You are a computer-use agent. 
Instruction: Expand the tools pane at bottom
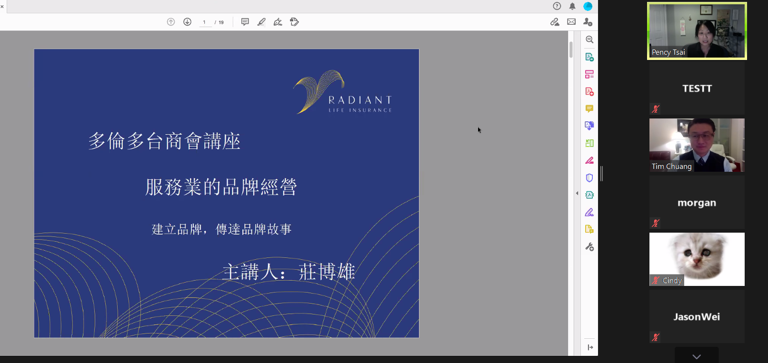coord(590,347)
